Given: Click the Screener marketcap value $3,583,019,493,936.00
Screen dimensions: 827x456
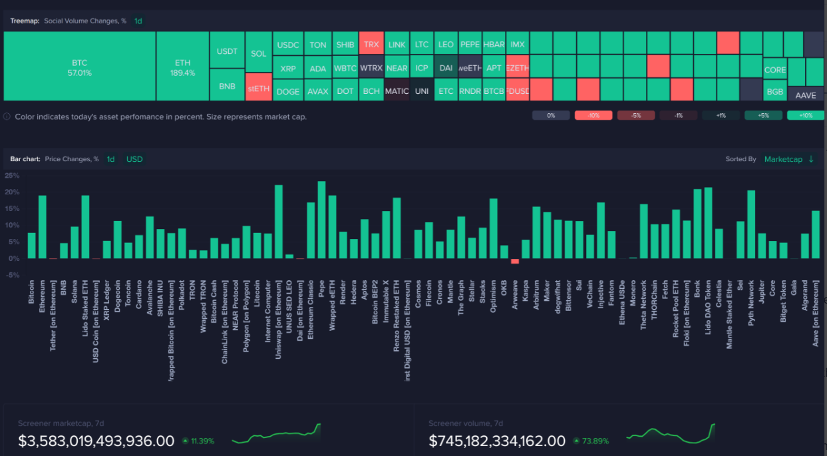Looking at the screenshot, I should pos(96,441).
